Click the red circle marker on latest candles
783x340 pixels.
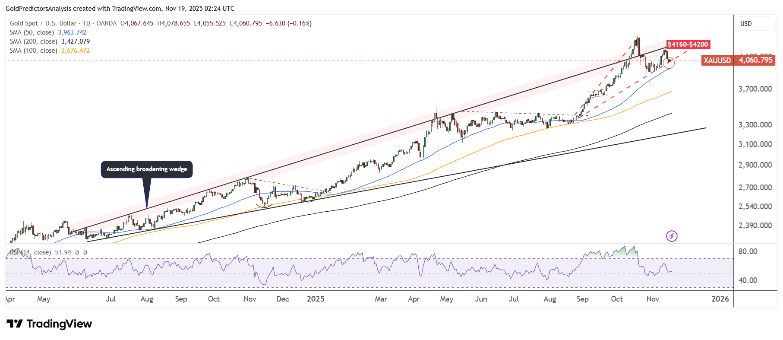669,63
